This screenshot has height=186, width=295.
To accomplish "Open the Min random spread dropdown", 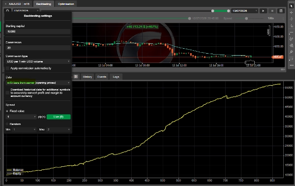I will click(24, 129).
